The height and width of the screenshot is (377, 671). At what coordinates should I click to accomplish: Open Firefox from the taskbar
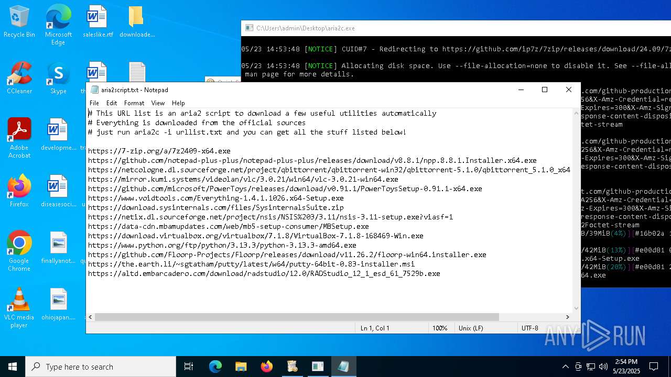tap(267, 367)
